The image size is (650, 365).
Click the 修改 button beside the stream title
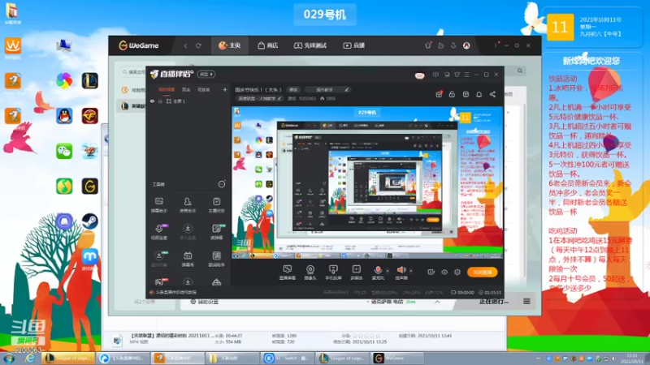pyautogui.click(x=293, y=89)
